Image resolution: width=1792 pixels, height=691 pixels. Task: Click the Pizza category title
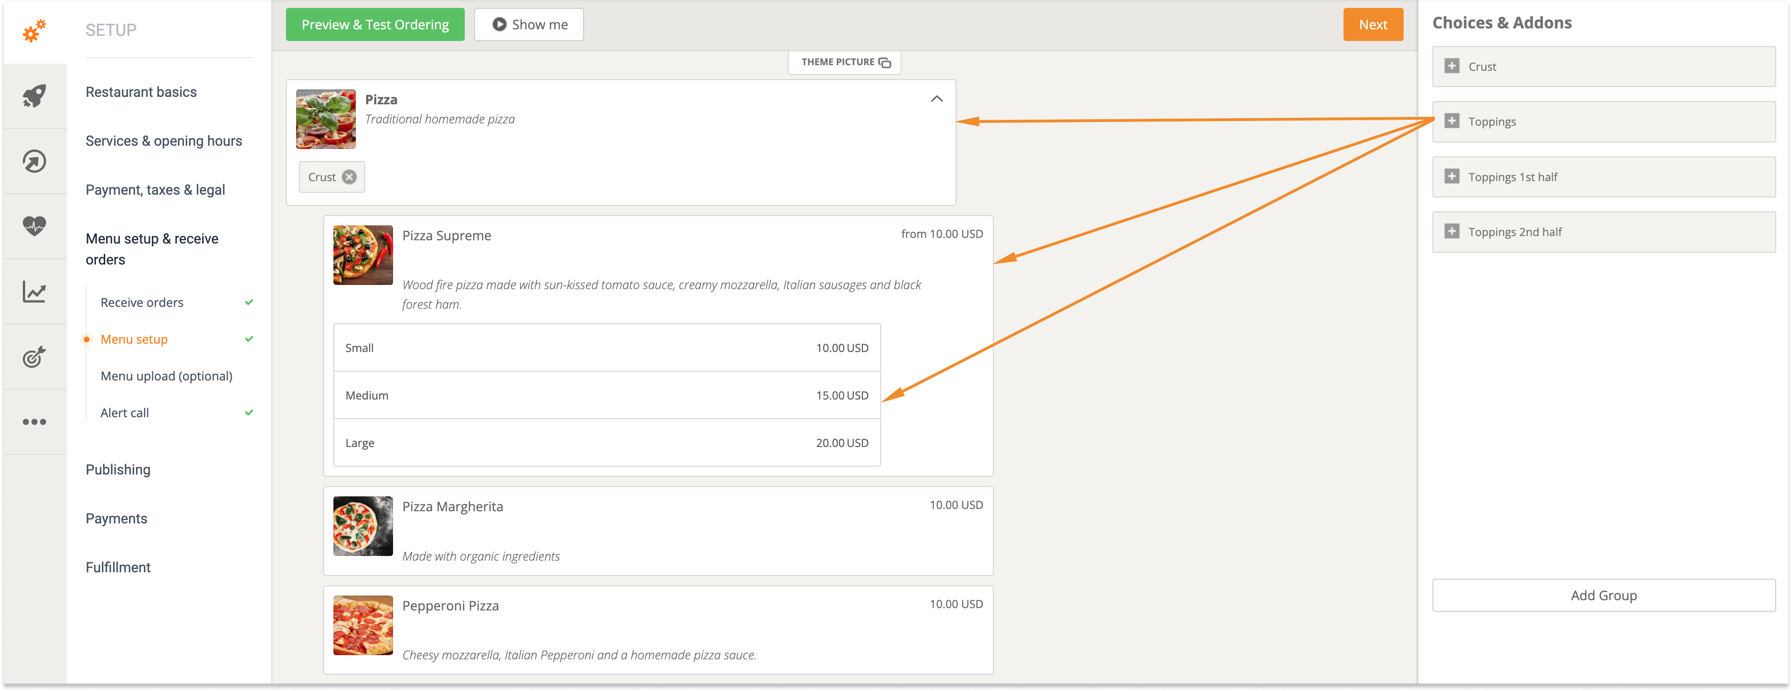coord(381,100)
